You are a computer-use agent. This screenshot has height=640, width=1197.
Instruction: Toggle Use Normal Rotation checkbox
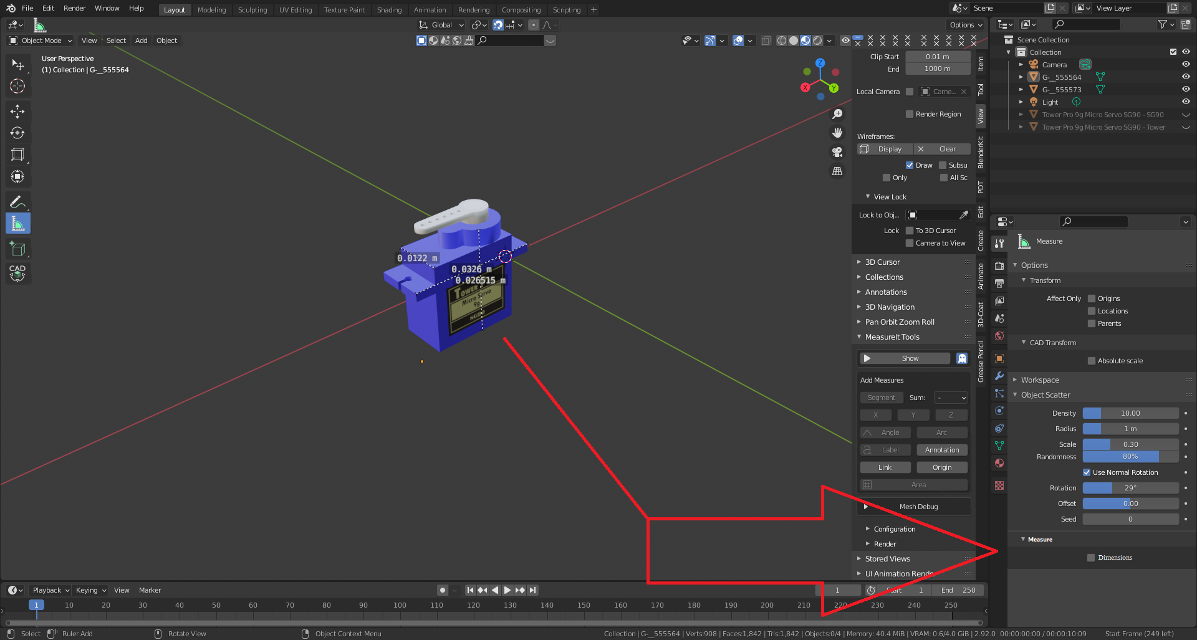click(1087, 472)
